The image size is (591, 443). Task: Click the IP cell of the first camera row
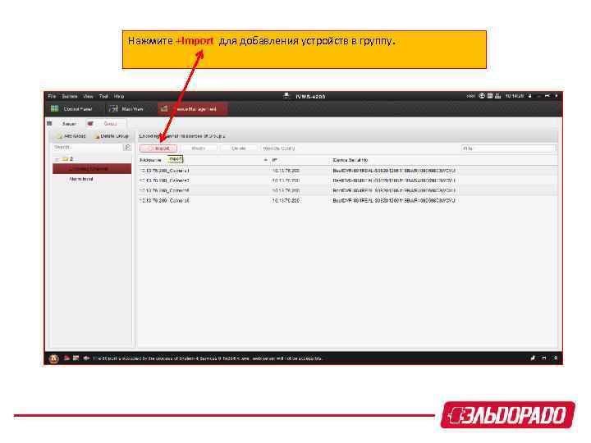(286, 171)
